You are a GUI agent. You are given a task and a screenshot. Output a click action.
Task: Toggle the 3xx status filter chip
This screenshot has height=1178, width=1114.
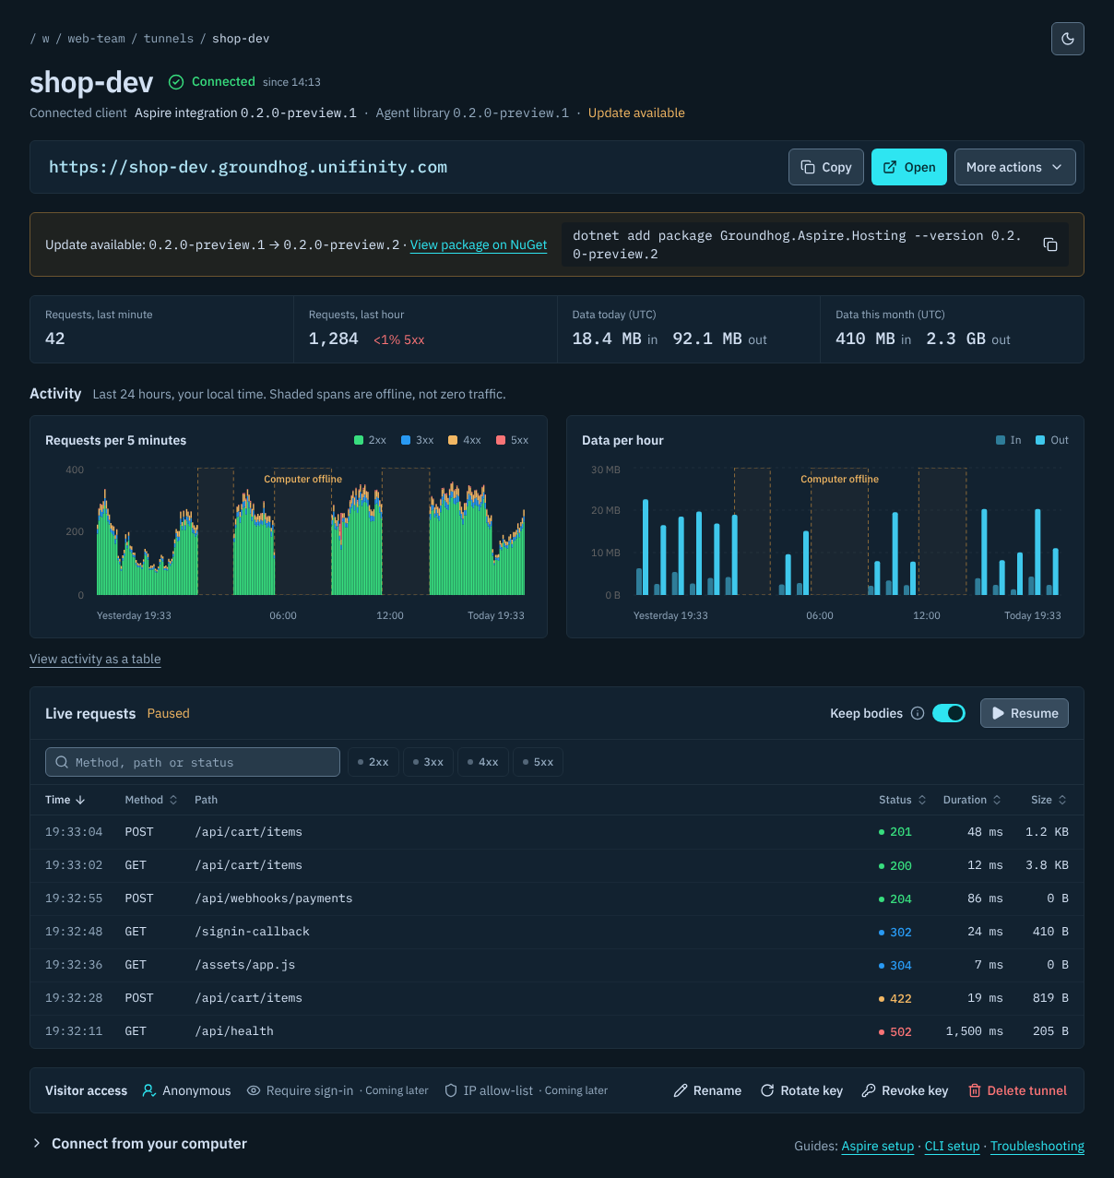tap(428, 762)
